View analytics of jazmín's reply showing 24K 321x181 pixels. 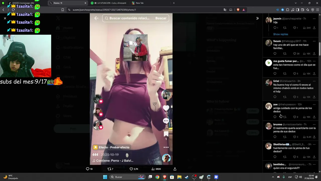click(307, 28)
